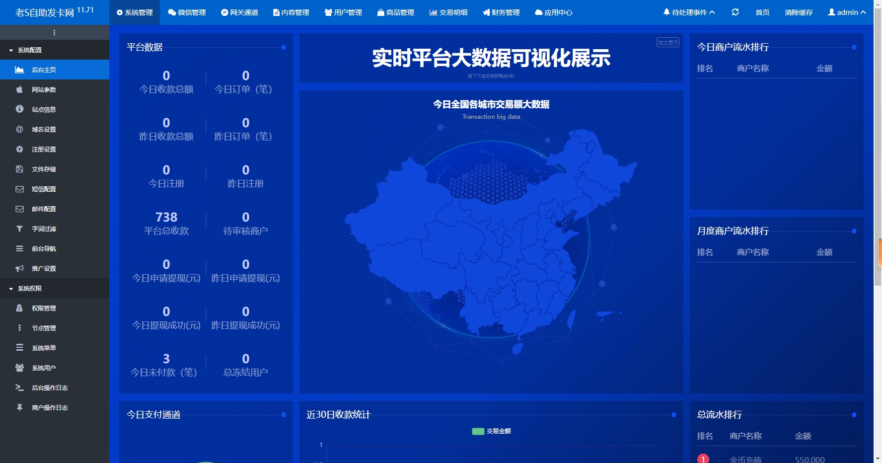
Task: Click the page vertical scrollbar thumb
Action: [x=878, y=147]
